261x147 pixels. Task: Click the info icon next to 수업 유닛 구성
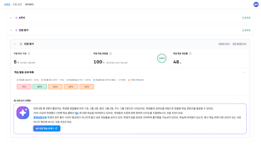pyautogui.click(x=29, y=53)
